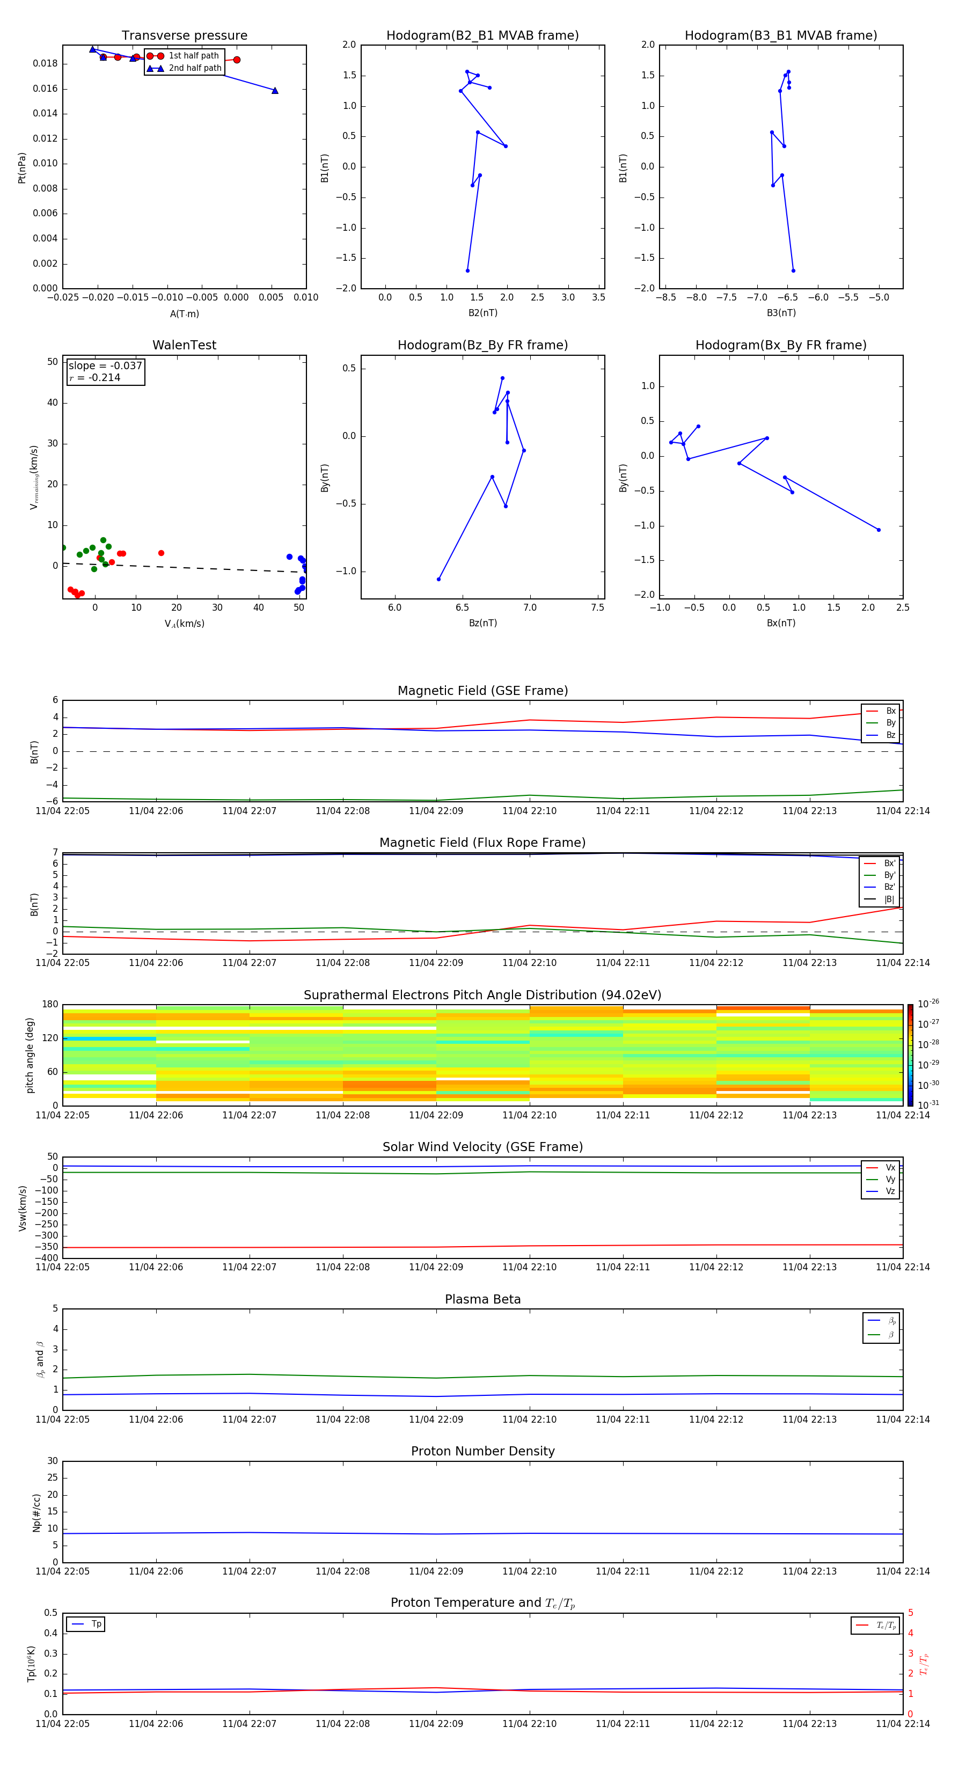Click the "WalenTest" plot title
966x1771 pixels.
tap(184, 345)
